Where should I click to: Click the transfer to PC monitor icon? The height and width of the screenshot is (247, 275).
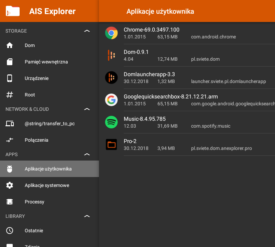[10, 123]
